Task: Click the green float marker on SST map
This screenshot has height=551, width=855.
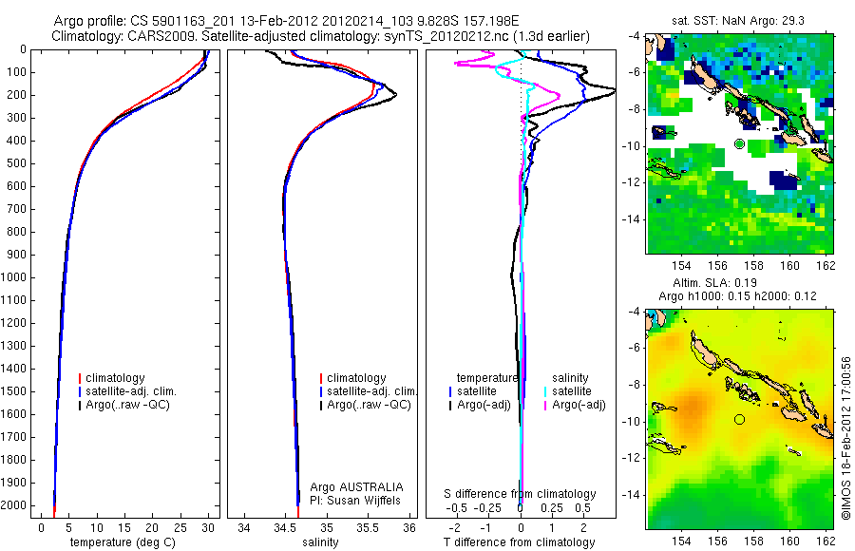Action: point(739,144)
